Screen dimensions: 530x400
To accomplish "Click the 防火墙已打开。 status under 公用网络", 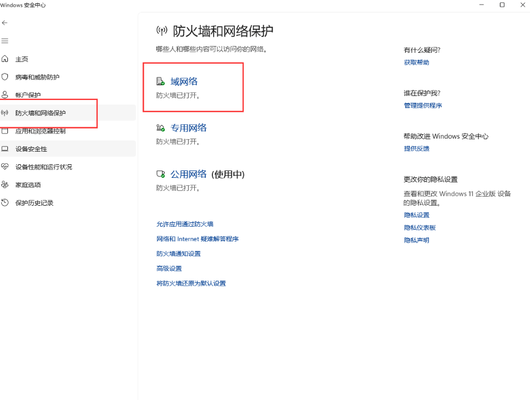I will click(x=179, y=188).
